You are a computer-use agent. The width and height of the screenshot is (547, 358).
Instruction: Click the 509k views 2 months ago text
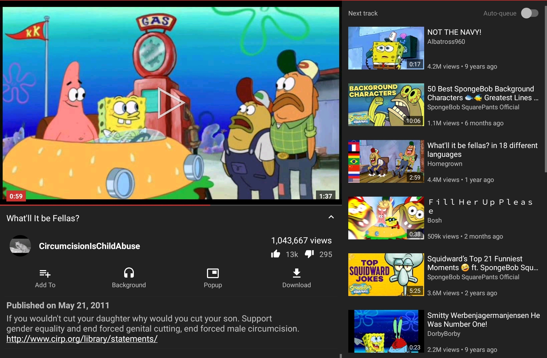tap(465, 236)
